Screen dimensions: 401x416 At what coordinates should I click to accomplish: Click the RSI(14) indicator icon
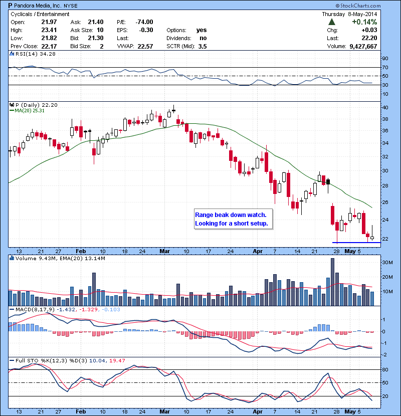[12, 54]
